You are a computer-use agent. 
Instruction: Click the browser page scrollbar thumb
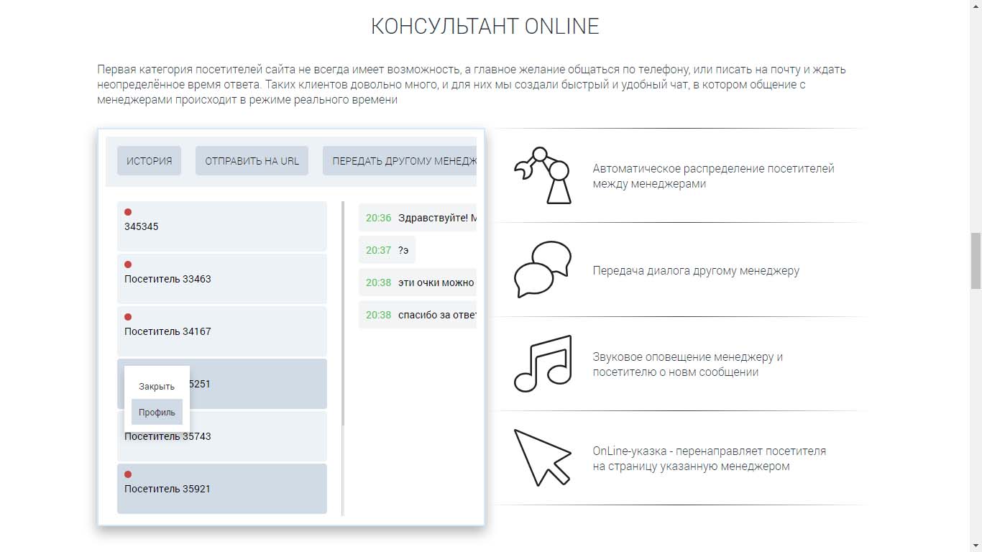(976, 260)
